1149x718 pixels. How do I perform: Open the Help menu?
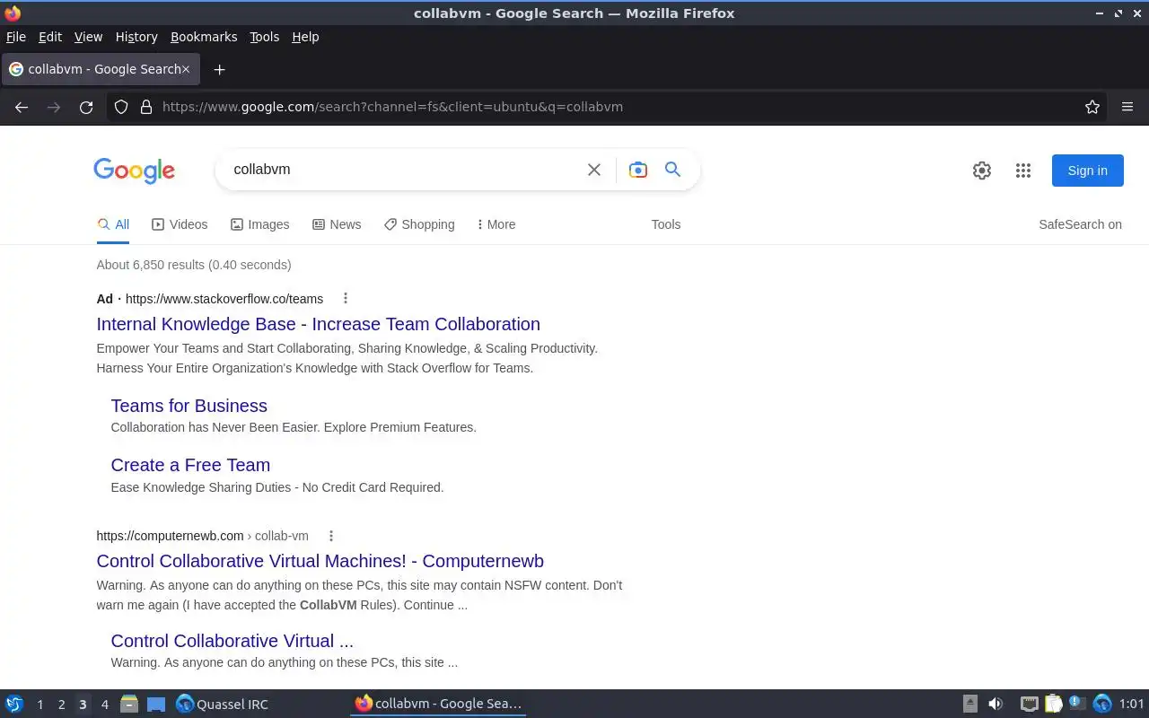[305, 37]
